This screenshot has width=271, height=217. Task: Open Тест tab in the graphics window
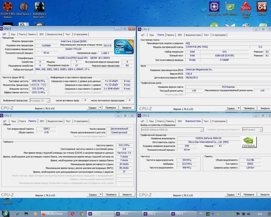206,121
